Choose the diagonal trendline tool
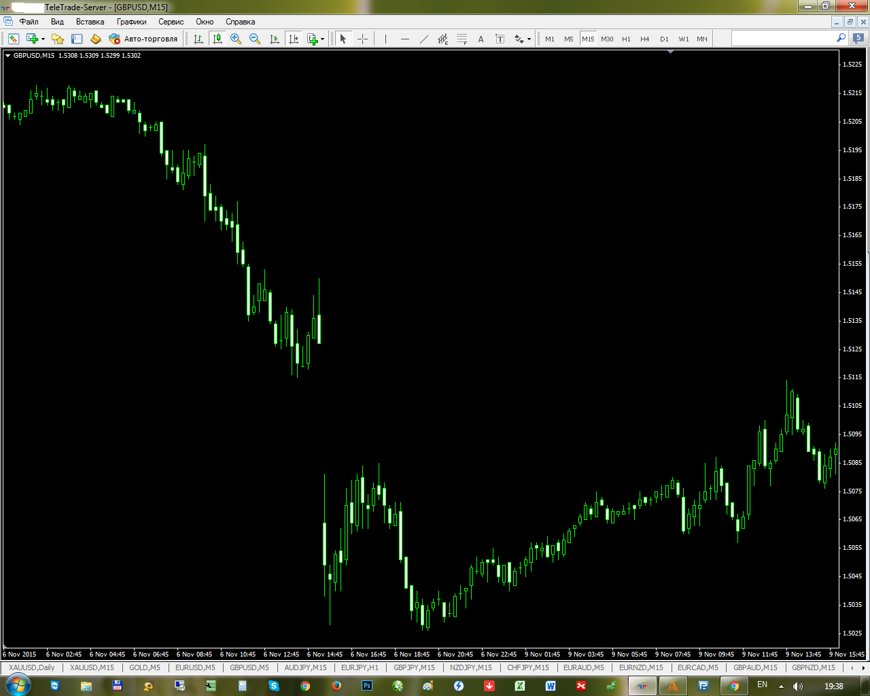The height and width of the screenshot is (696, 870). [x=423, y=39]
